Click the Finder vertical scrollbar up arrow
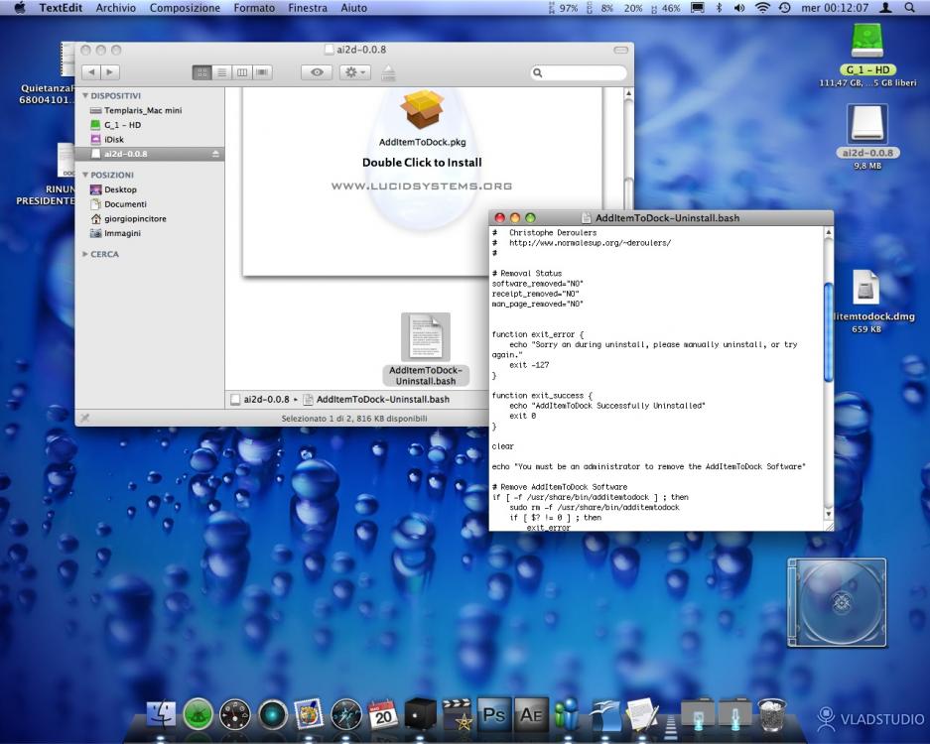This screenshot has width=930, height=744. coord(628,93)
